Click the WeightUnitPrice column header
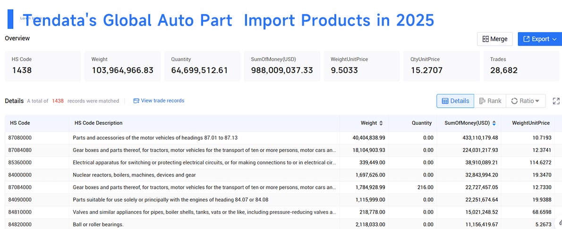 pos(531,123)
